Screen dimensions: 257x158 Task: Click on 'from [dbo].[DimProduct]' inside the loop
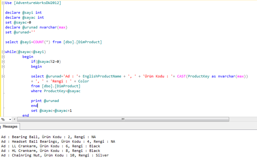click(56, 86)
